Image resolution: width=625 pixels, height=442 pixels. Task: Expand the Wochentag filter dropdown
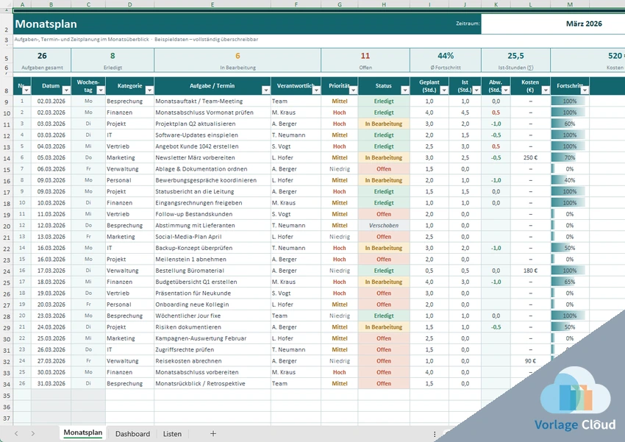101,90
